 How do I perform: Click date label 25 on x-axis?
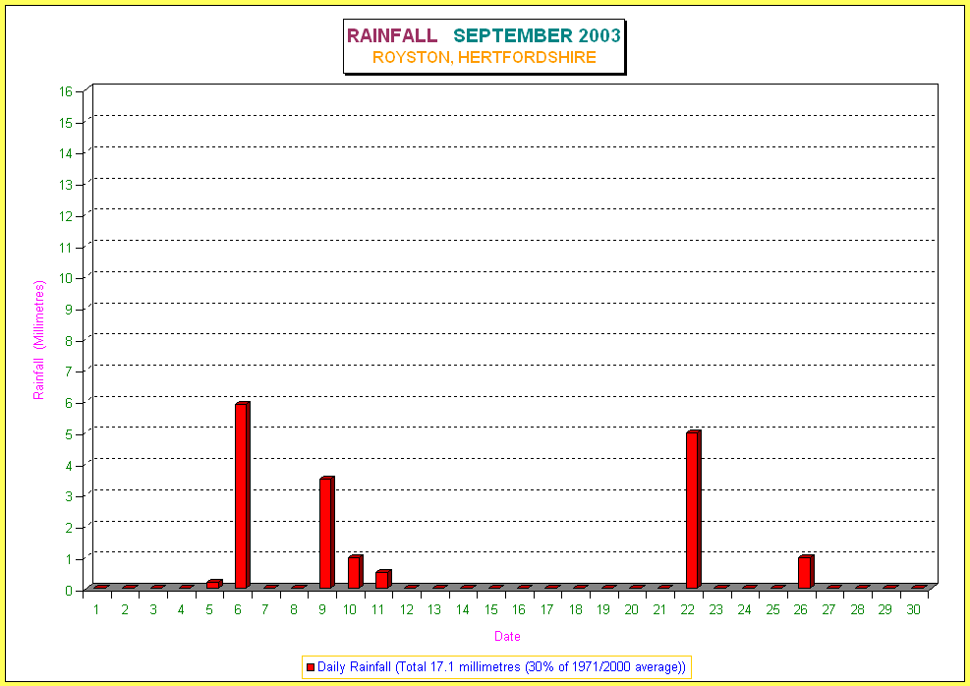(x=772, y=610)
